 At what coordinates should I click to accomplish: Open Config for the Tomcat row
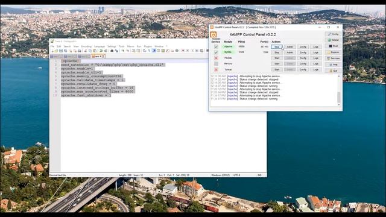click(303, 70)
